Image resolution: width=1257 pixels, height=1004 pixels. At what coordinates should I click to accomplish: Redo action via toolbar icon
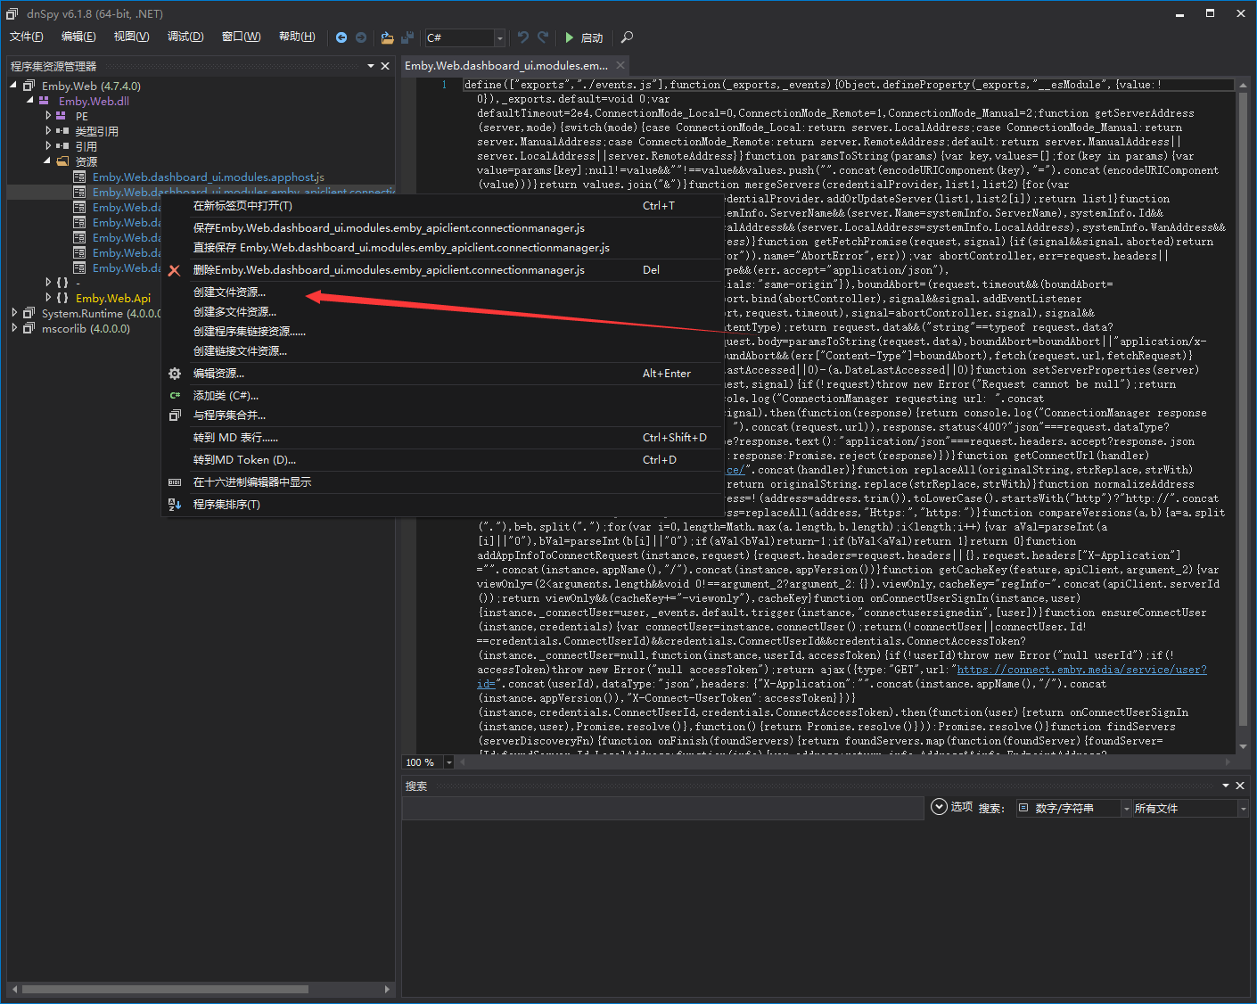[543, 37]
